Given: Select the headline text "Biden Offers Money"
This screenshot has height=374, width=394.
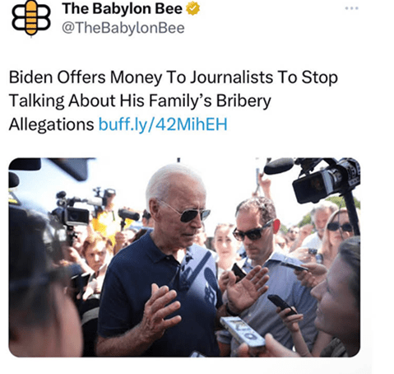Looking at the screenshot, I should [86, 77].
